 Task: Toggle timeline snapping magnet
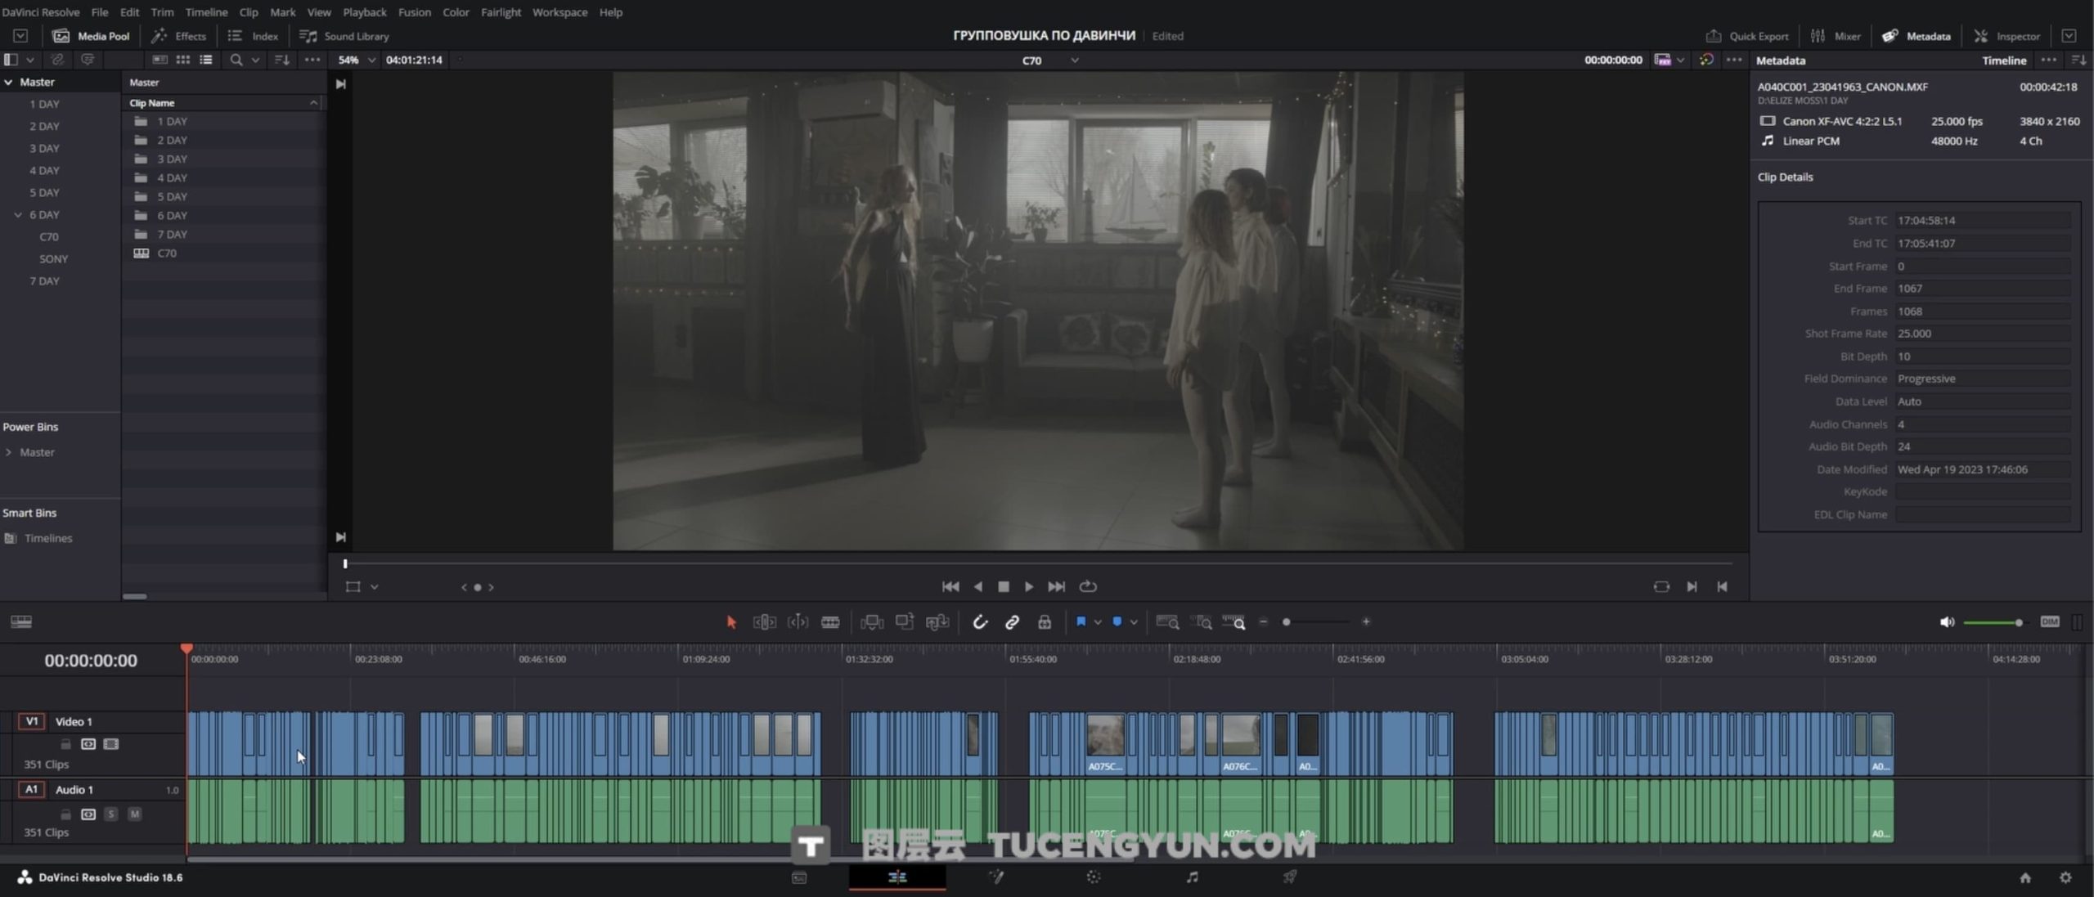pos(980,622)
